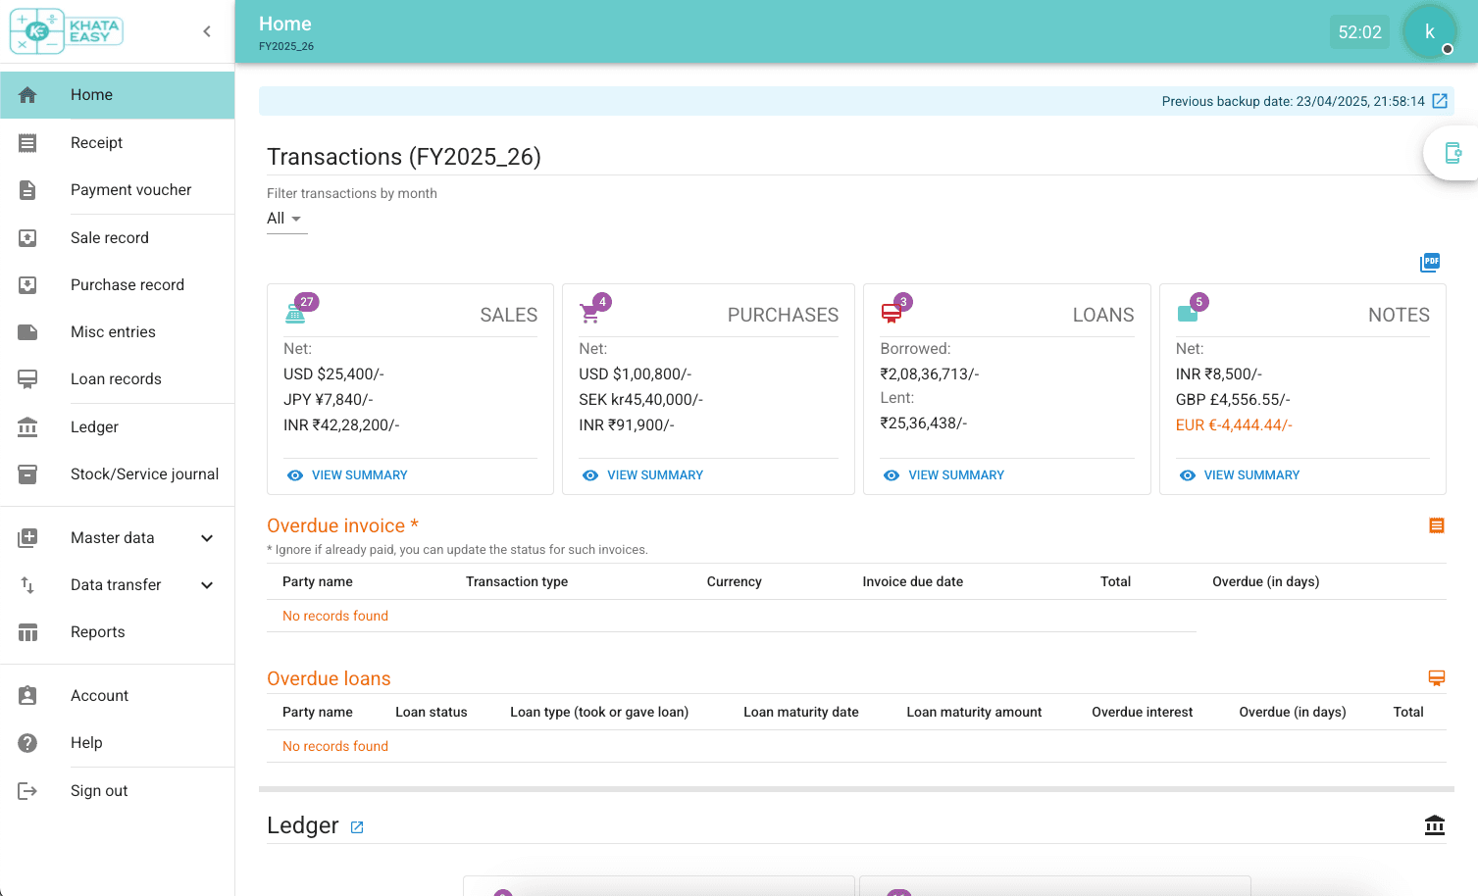
Task: Open the Account section
Action: (x=99, y=695)
